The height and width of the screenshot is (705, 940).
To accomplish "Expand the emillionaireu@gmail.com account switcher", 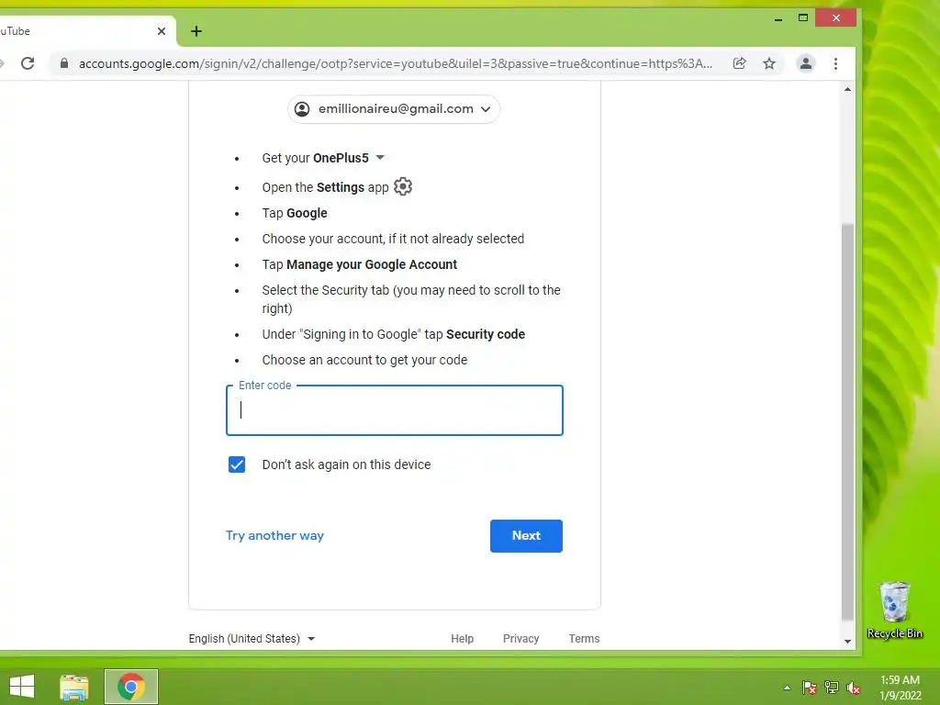I will pyautogui.click(x=394, y=109).
